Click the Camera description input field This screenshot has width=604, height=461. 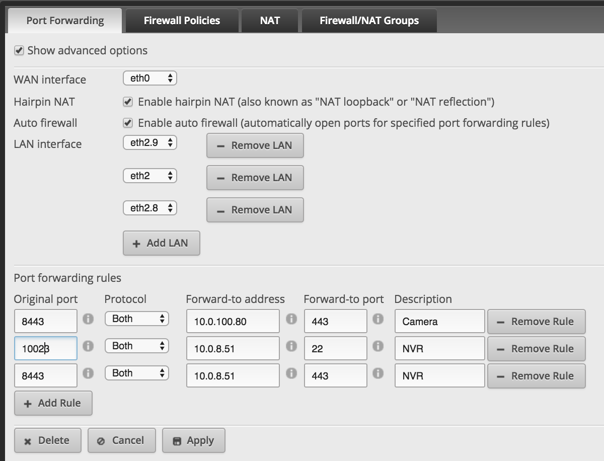(x=439, y=322)
